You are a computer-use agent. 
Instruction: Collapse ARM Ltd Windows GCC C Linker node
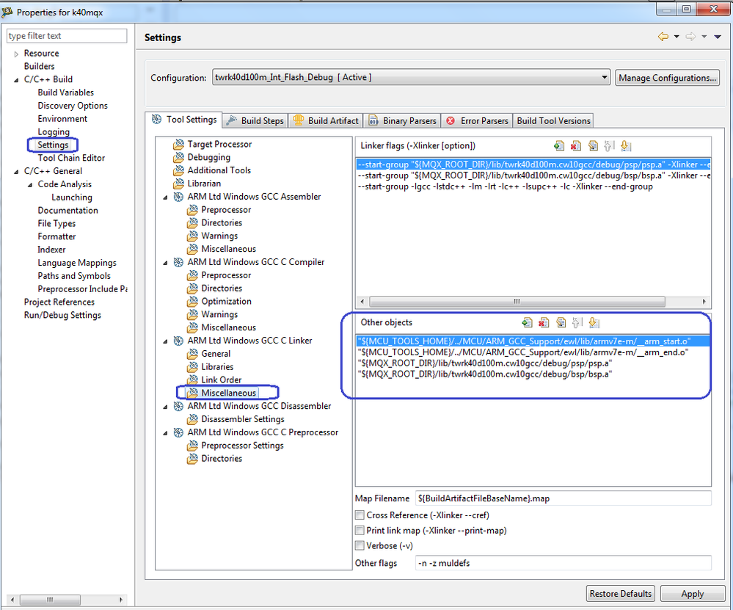pos(165,341)
